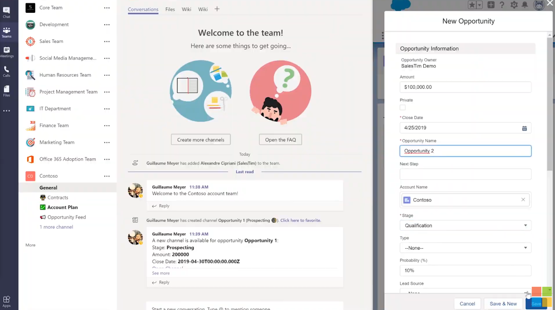Select the Contoso team CO icon
The image size is (555, 310).
click(30, 176)
